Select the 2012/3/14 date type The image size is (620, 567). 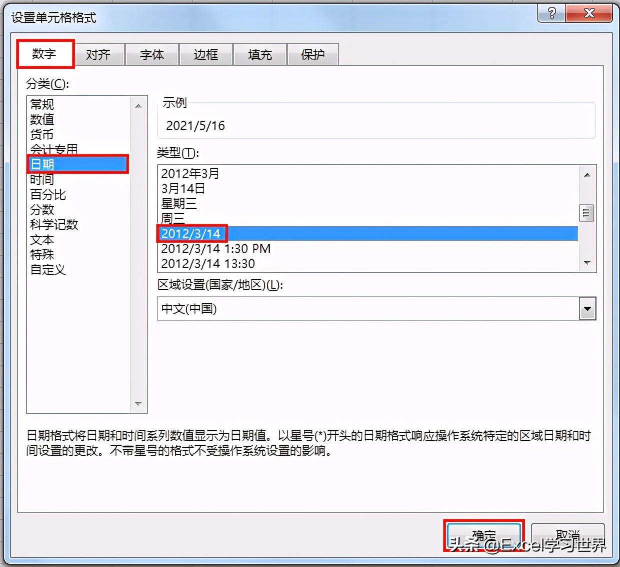[191, 233]
